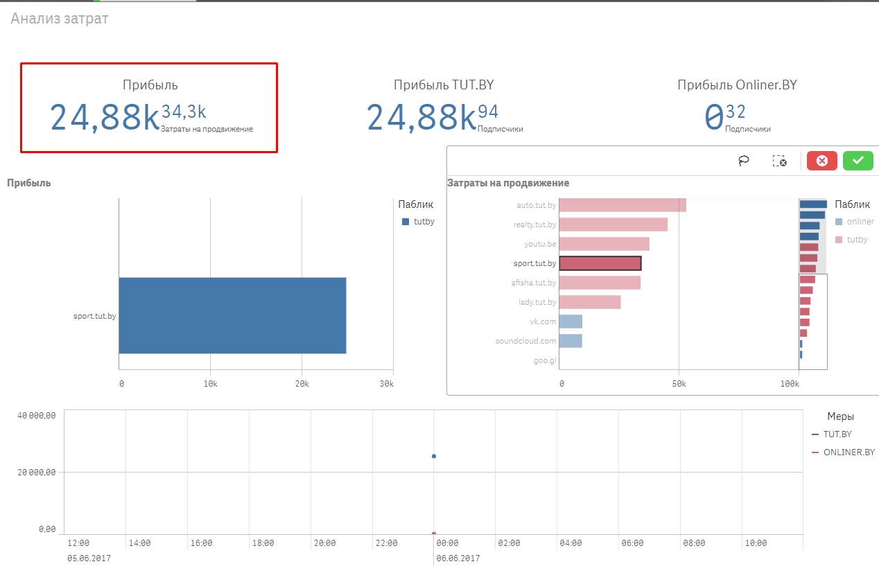Click the highlighted sport.tut.by red bar

click(600, 263)
